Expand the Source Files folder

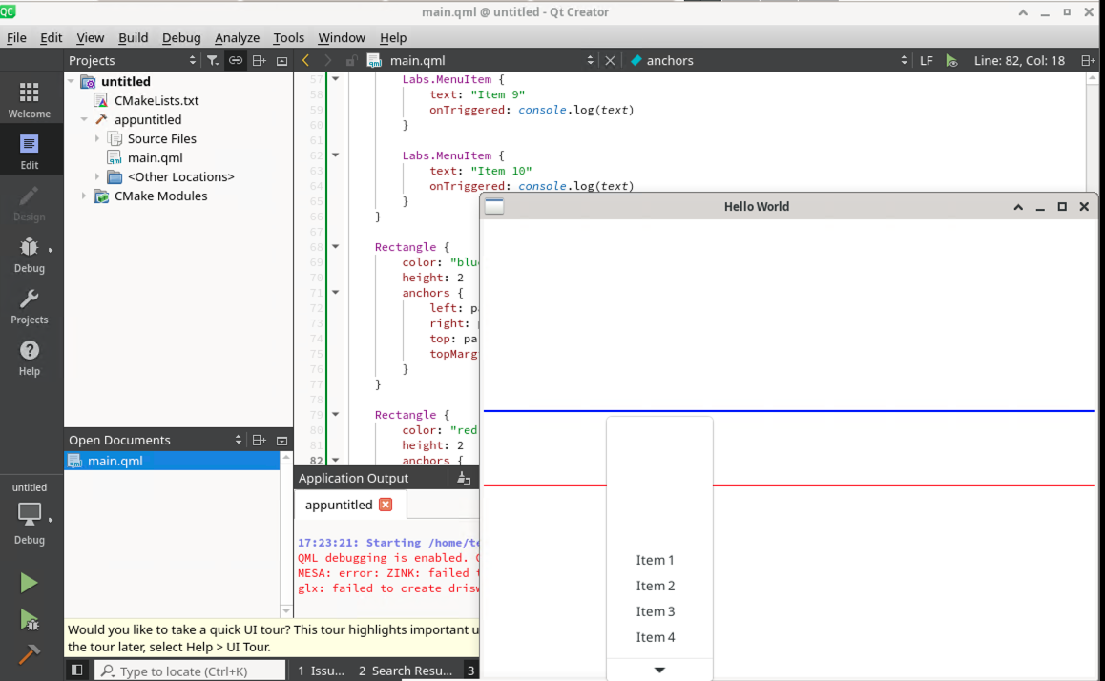point(97,138)
